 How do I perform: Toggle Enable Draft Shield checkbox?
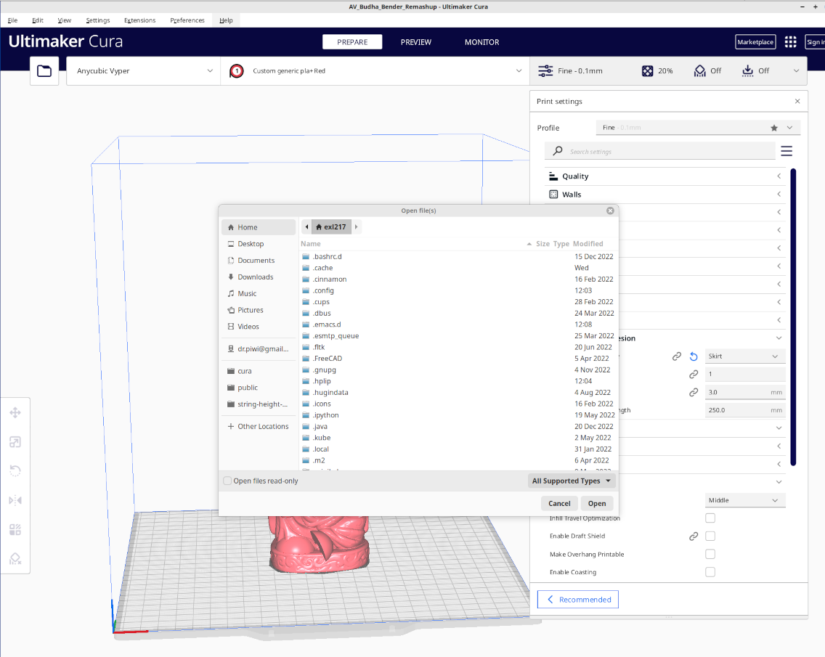[710, 536]
